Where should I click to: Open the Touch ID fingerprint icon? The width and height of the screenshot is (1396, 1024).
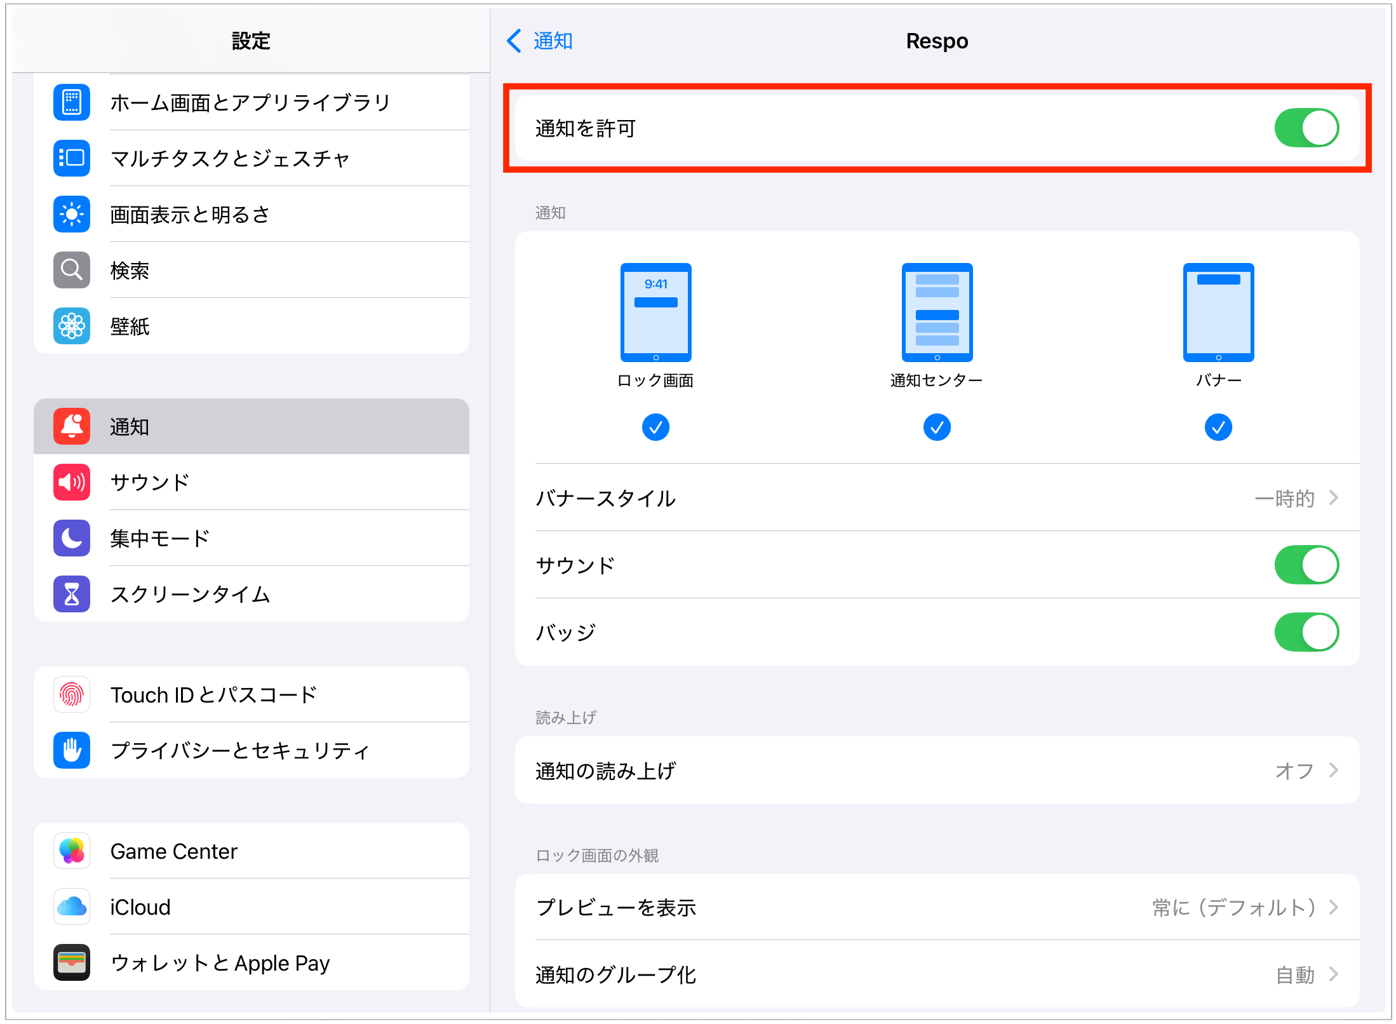click(72, 694)
